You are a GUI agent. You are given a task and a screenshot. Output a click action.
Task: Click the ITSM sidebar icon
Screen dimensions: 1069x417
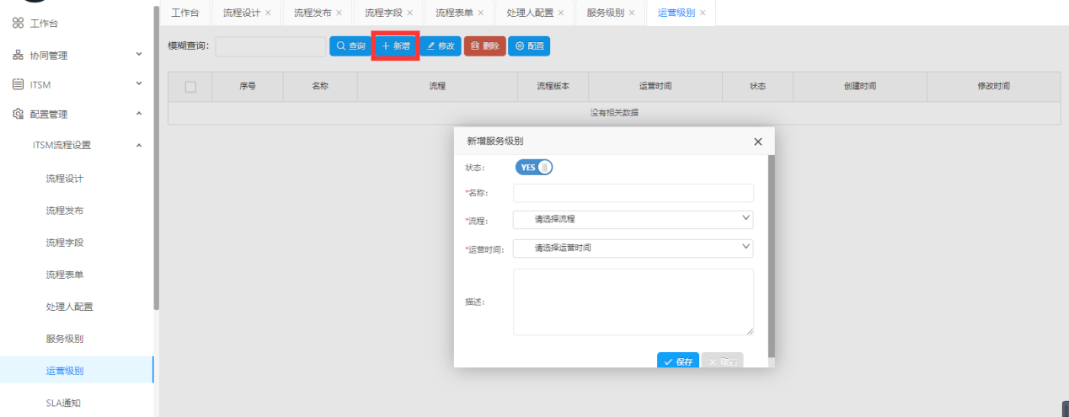point(18,84)
